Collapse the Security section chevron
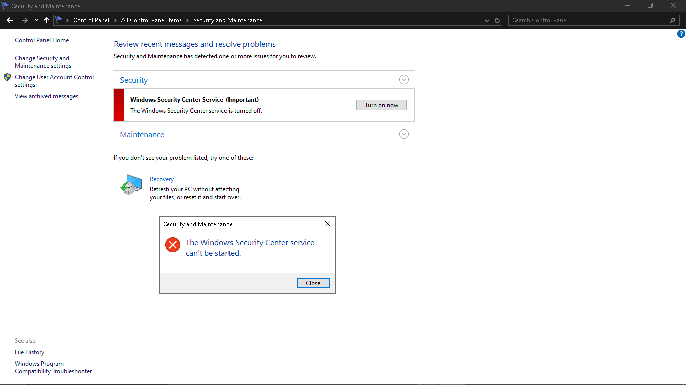 click(404, 80)
